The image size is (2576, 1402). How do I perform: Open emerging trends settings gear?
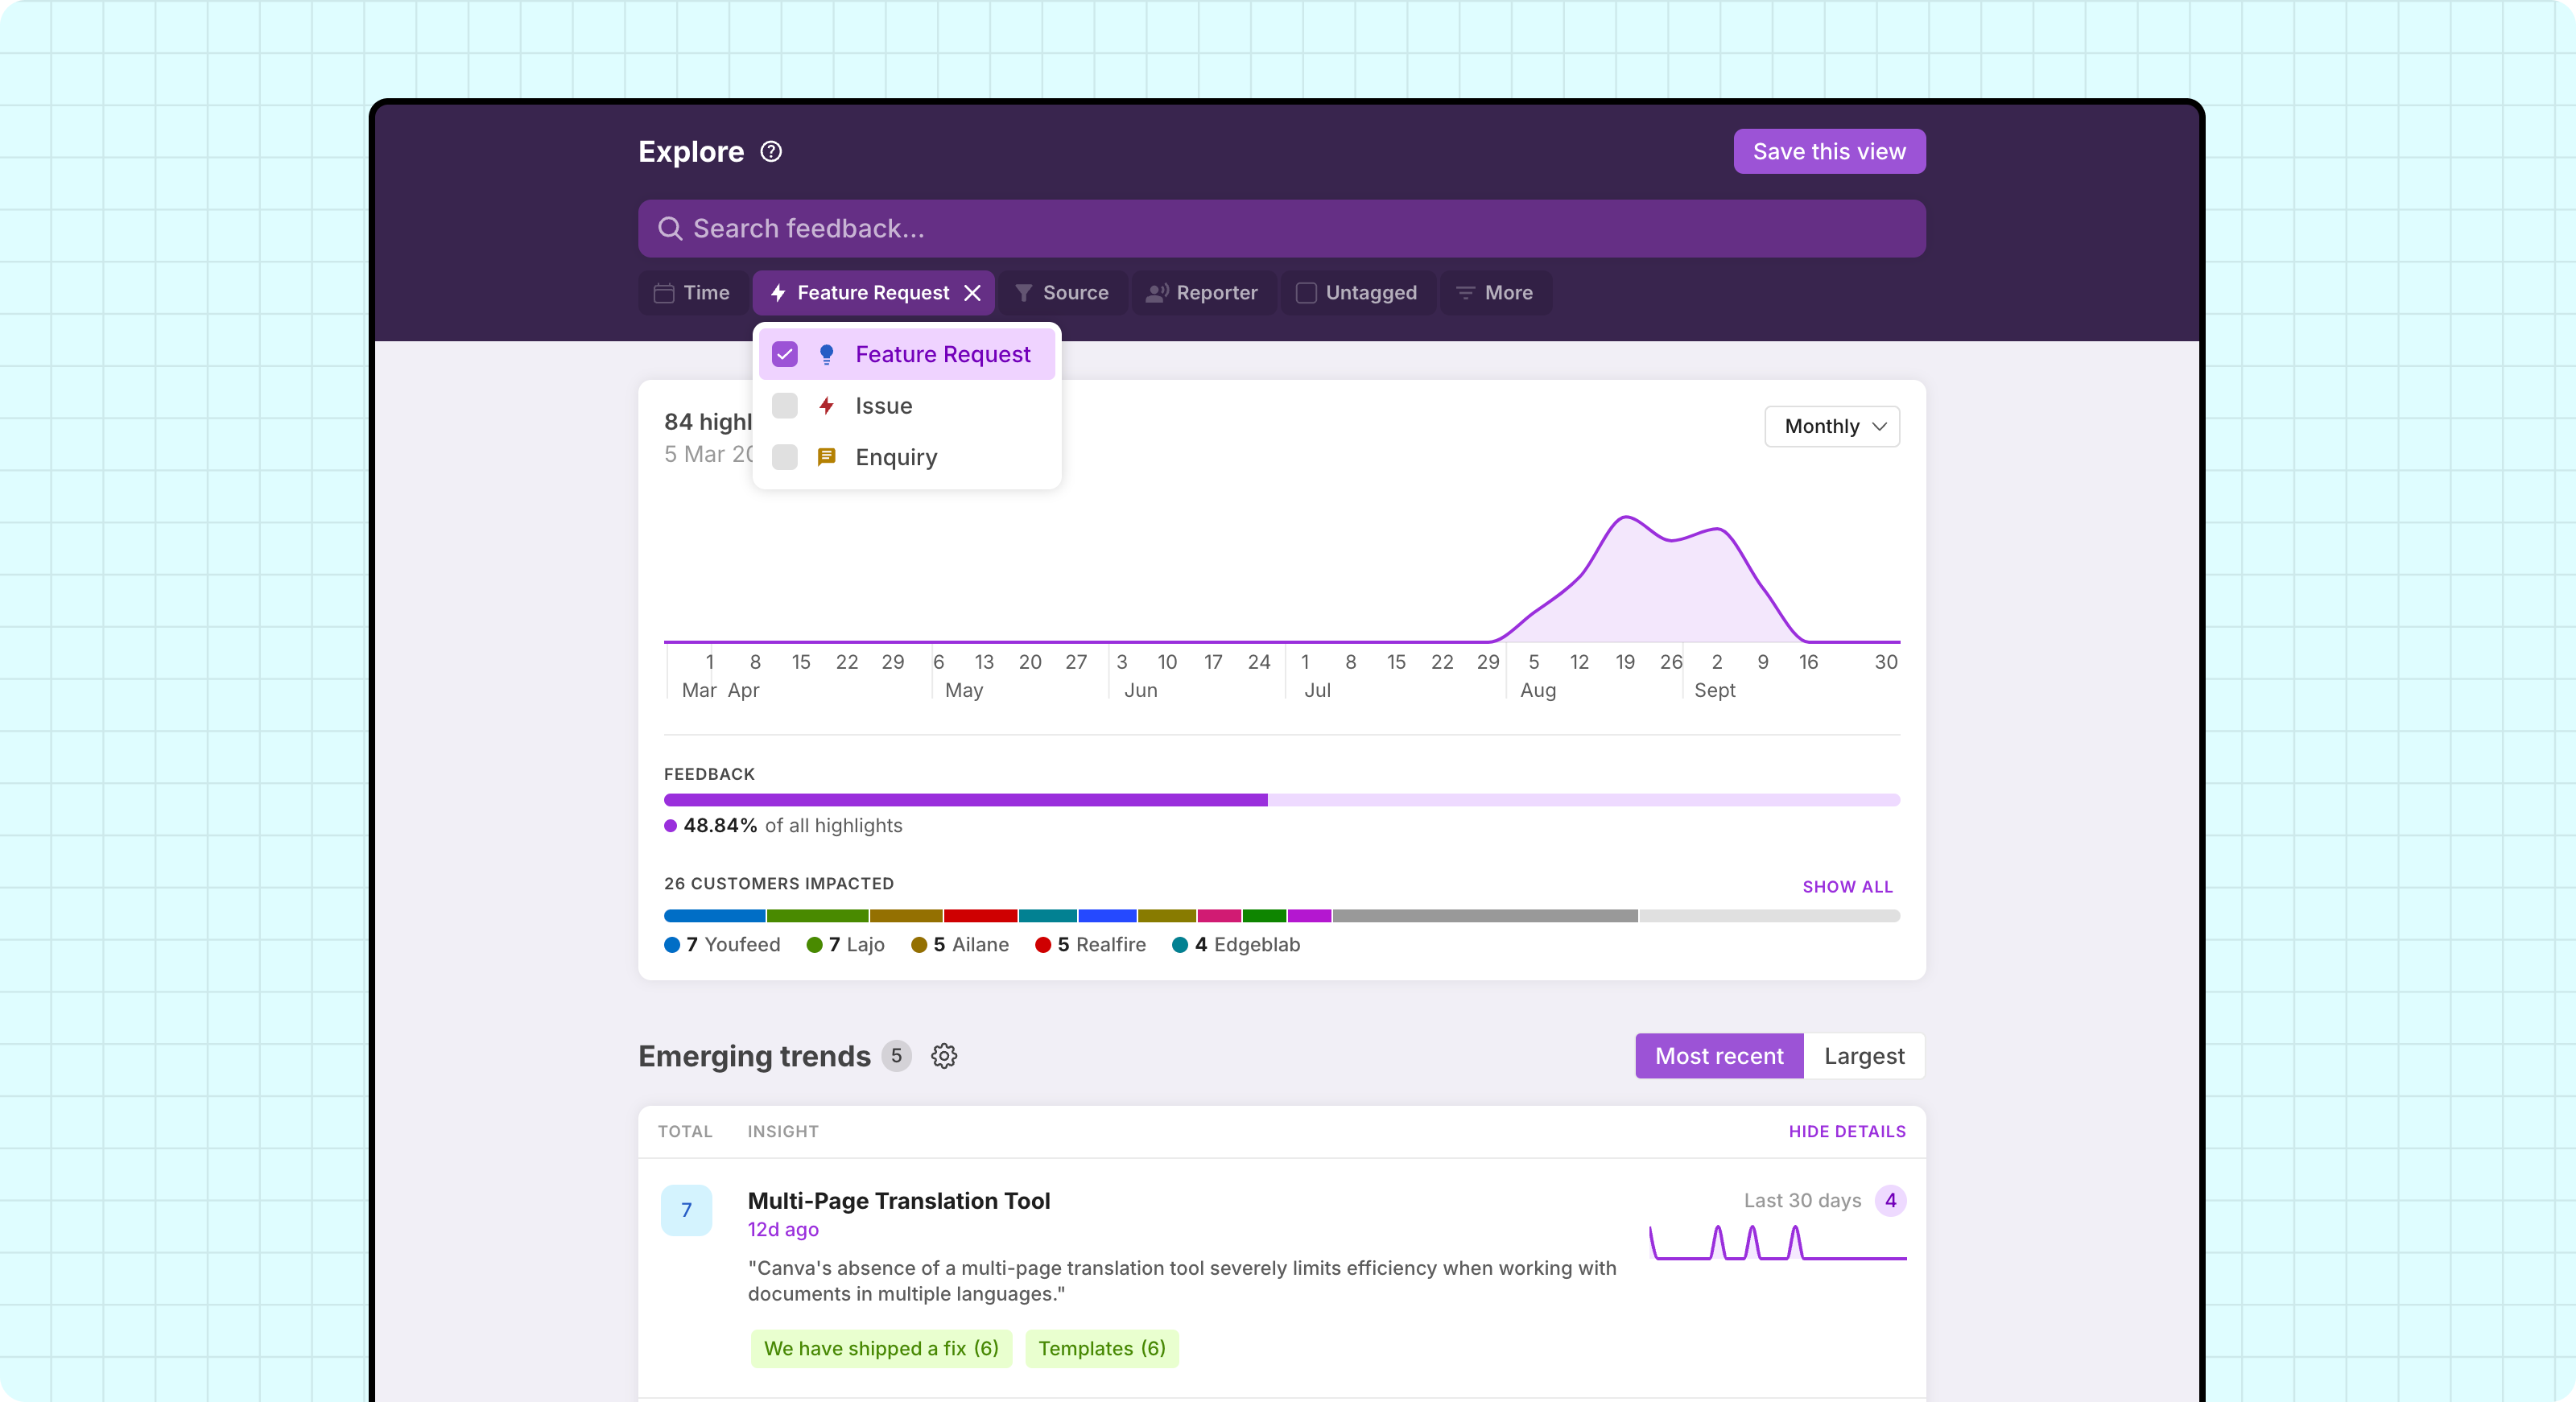[x=944, y=1056]
